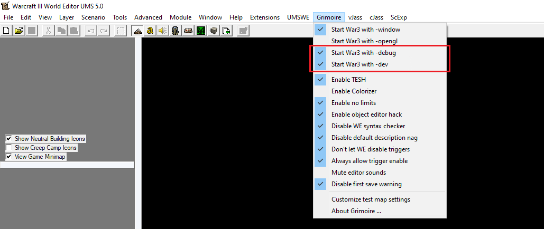This screenshot has width=544, height=229.
Task: Toggle View Game Minimap checkbox
Action: 8,157
